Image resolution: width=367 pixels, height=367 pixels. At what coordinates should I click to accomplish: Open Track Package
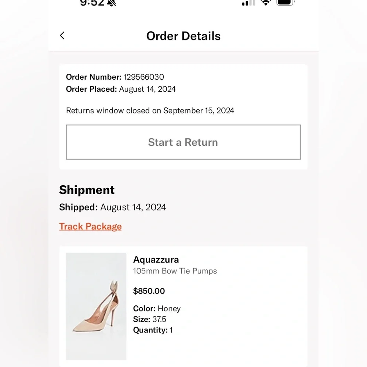pyautogui.click(x=90, y=226)
